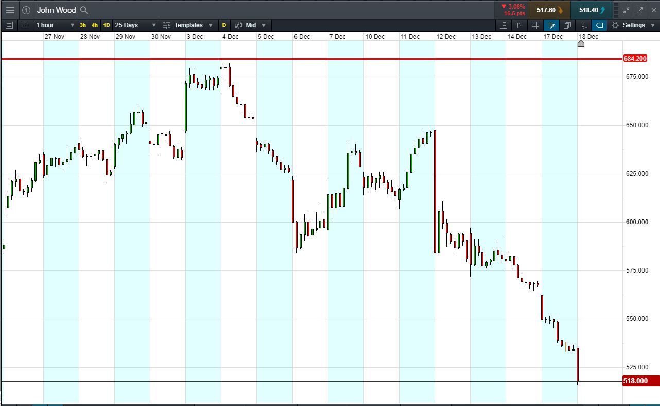Switch to the 1D timeframe
Image resolution: width=660 pixels, height=406 pixels.
107,25
